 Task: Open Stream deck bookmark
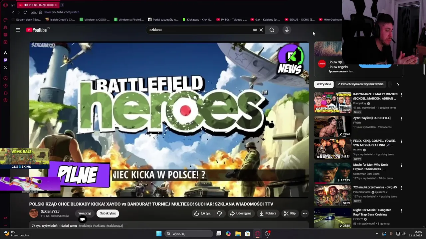pyautogui.click(x=26, y=20)
